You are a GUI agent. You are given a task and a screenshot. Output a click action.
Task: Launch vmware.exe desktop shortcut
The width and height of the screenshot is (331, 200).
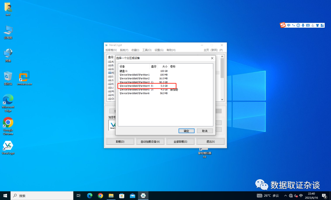pos(24,78)
